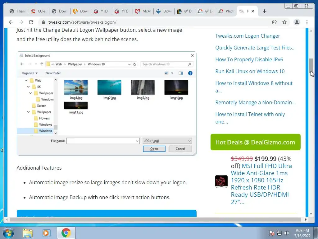Click Action Center flag tray icon
The height and width of the screenshot is (239, 318).
pyautogui.click(x=272, y=233)
